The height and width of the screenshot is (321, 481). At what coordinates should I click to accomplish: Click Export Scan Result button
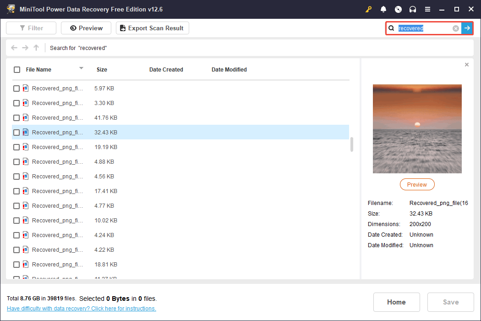pos(152,28)
